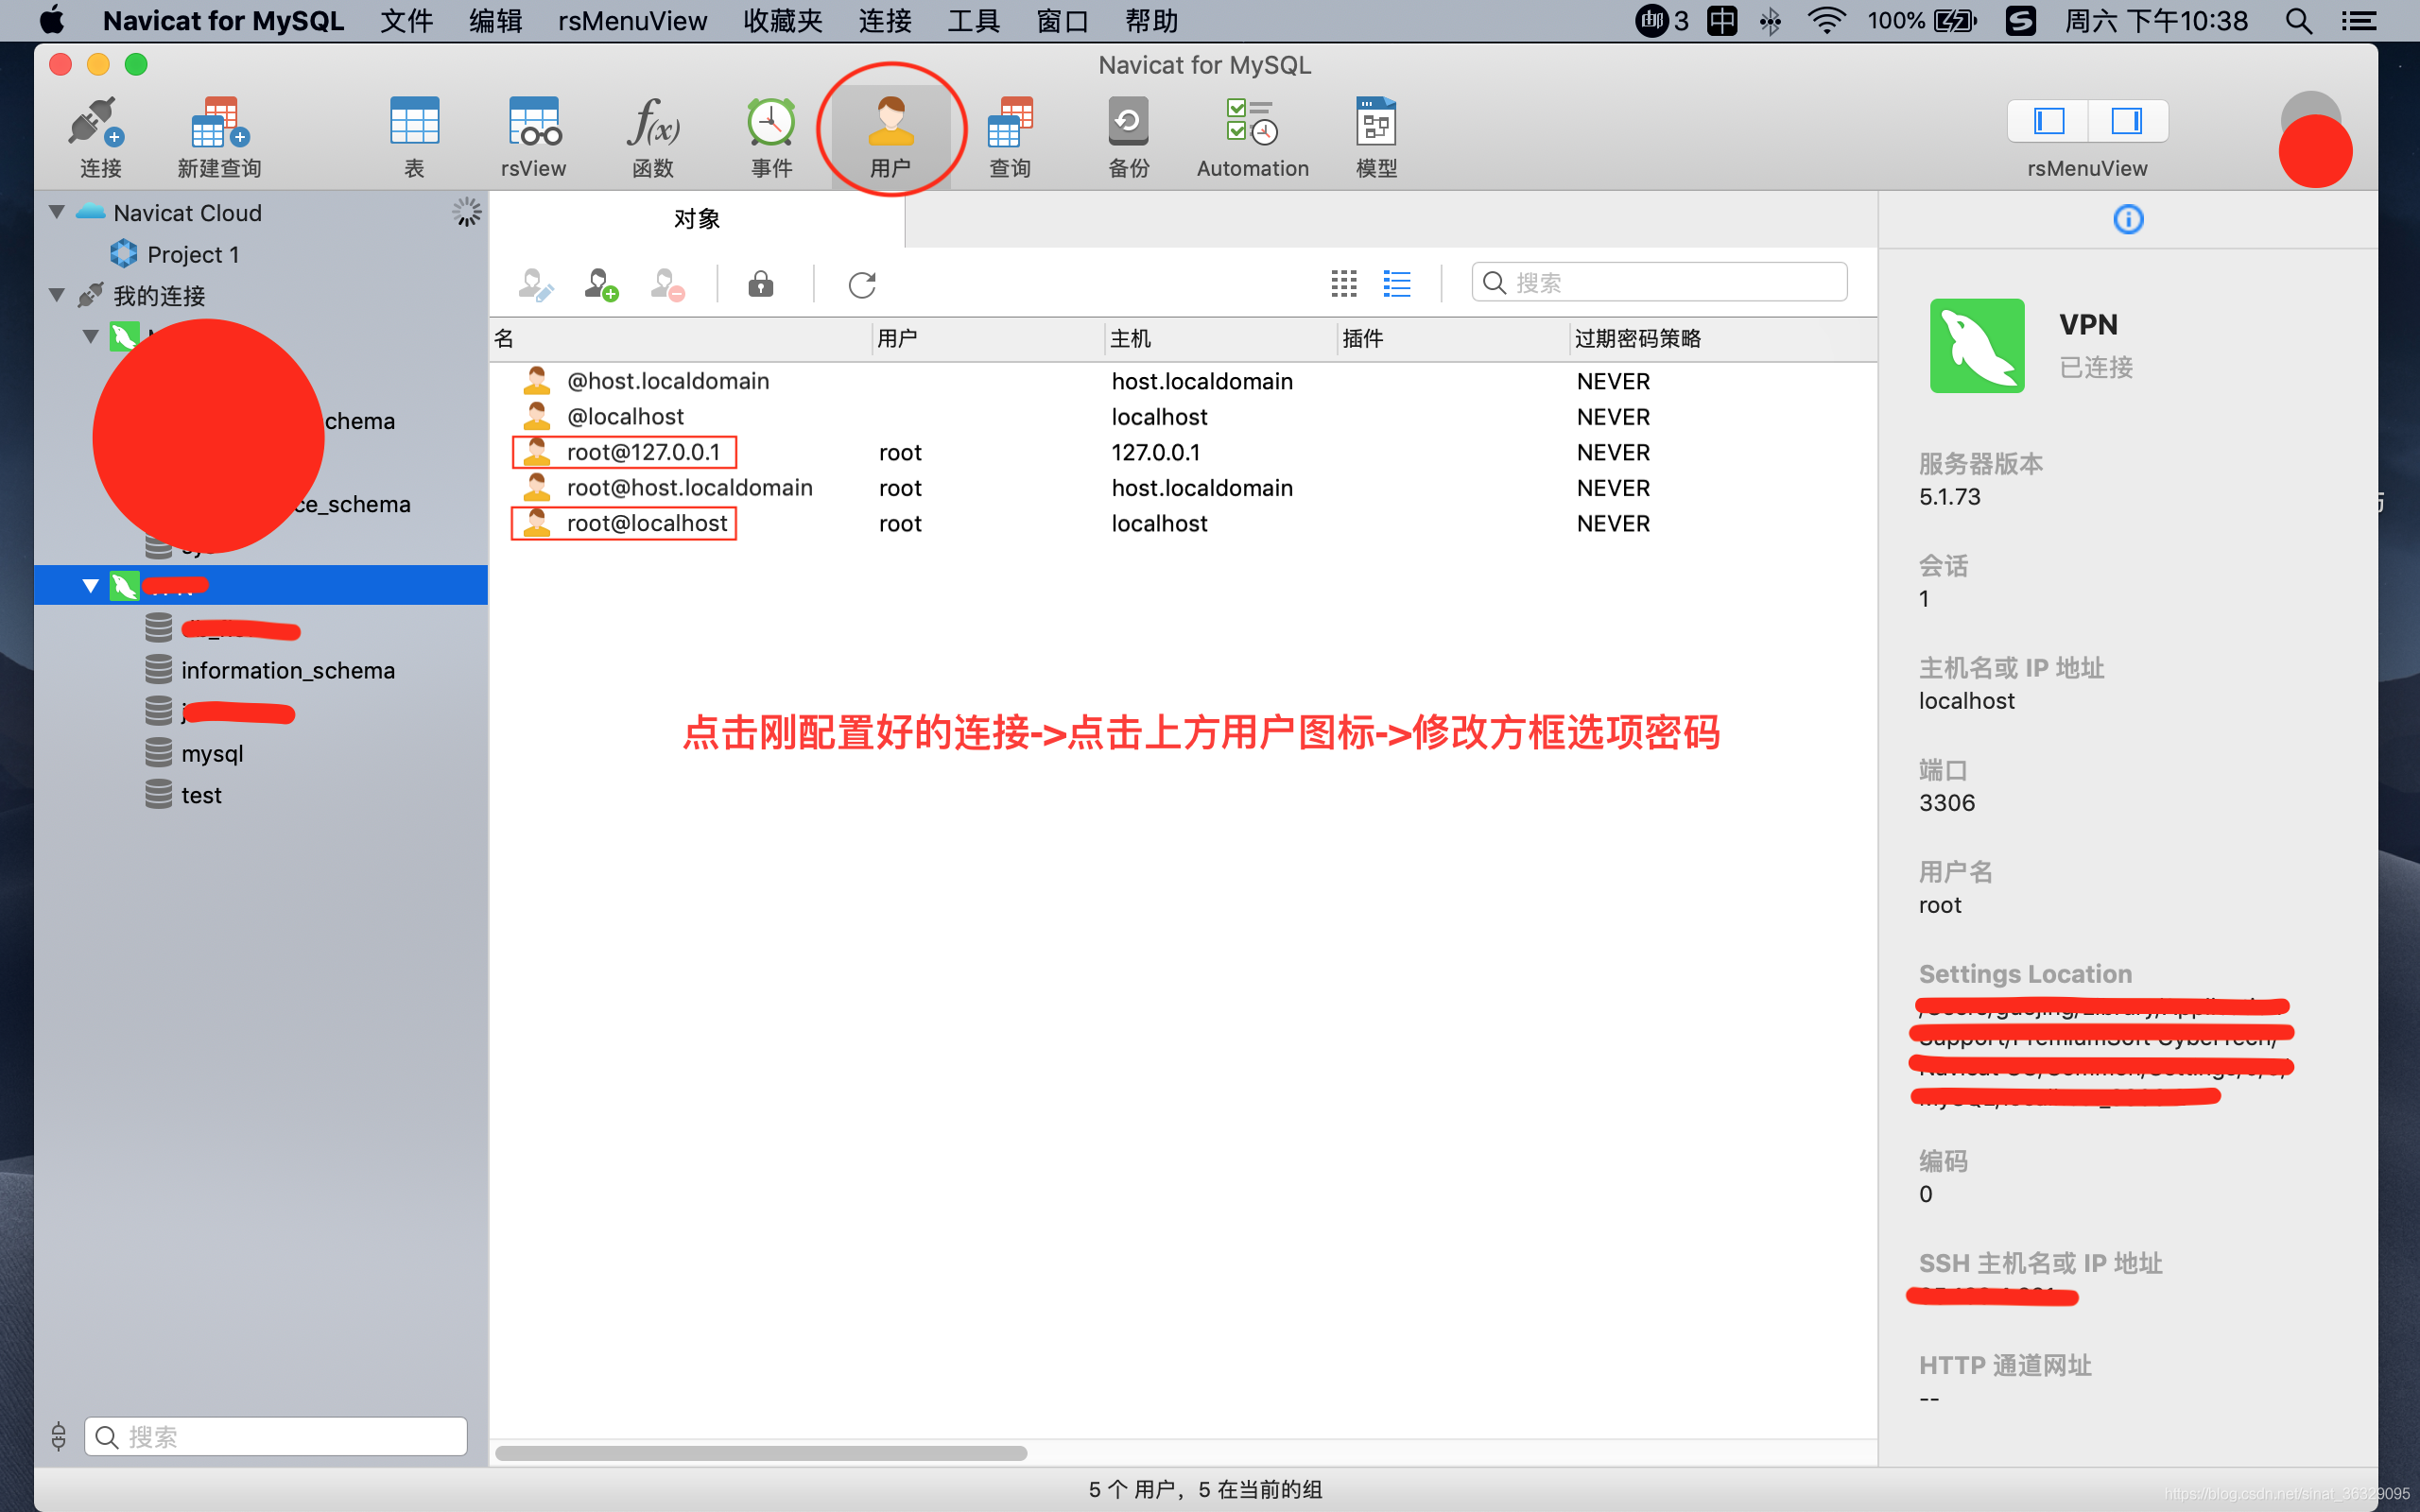Select anonymous user @localhost
Screen dimensions: 2420x1512
tap(625, 416)
